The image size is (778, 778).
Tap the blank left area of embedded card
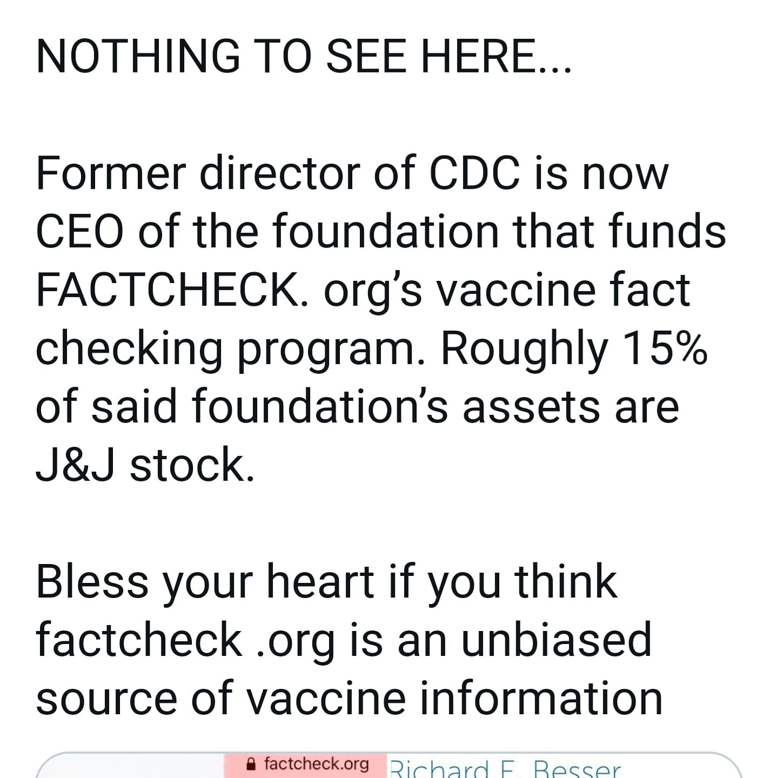click(130, 767)
